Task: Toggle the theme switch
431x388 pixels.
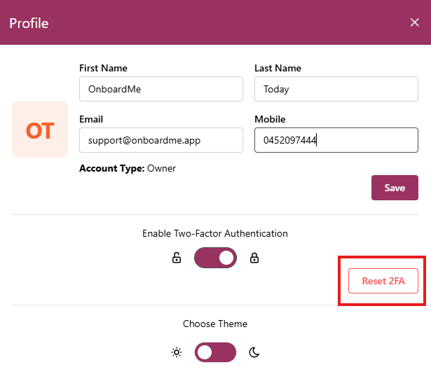Action: tap(215, 352)
